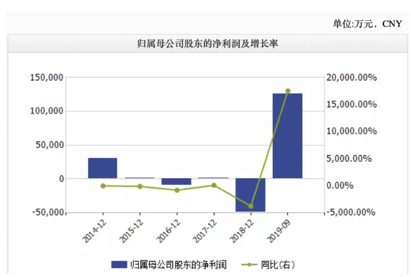
Task: Click the green legend marker for 同比(右)
Action: [249, 265]
